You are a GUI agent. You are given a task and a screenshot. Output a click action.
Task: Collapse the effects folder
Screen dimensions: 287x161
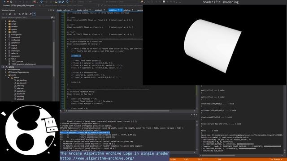pos(9,77)
